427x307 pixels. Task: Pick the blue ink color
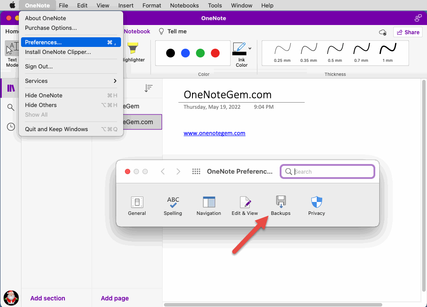185,53
